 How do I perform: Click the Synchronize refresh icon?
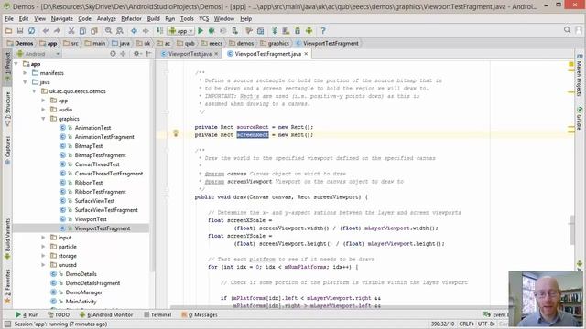pos(32,31)
